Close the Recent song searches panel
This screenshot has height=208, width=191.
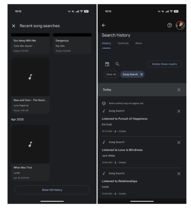coord(14,26)
